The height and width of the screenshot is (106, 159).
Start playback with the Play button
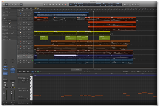(x=60, y=5)
